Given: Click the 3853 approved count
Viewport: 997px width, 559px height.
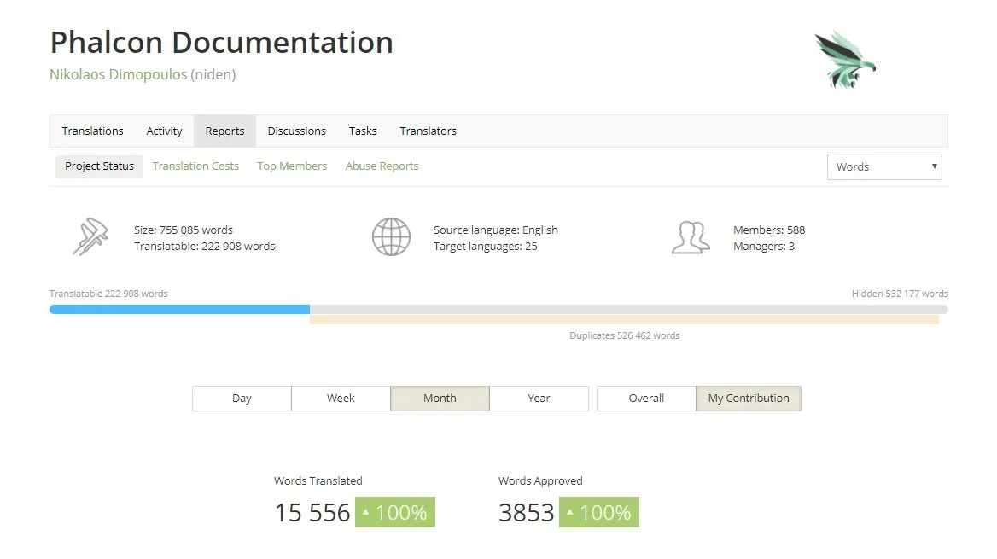Looking at the screenshot, I should click(x=527, y=513).
